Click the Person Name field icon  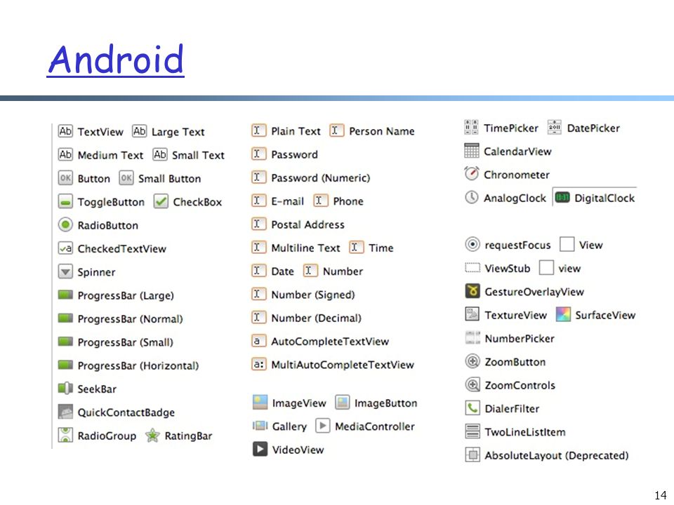(x=336, y=130)
